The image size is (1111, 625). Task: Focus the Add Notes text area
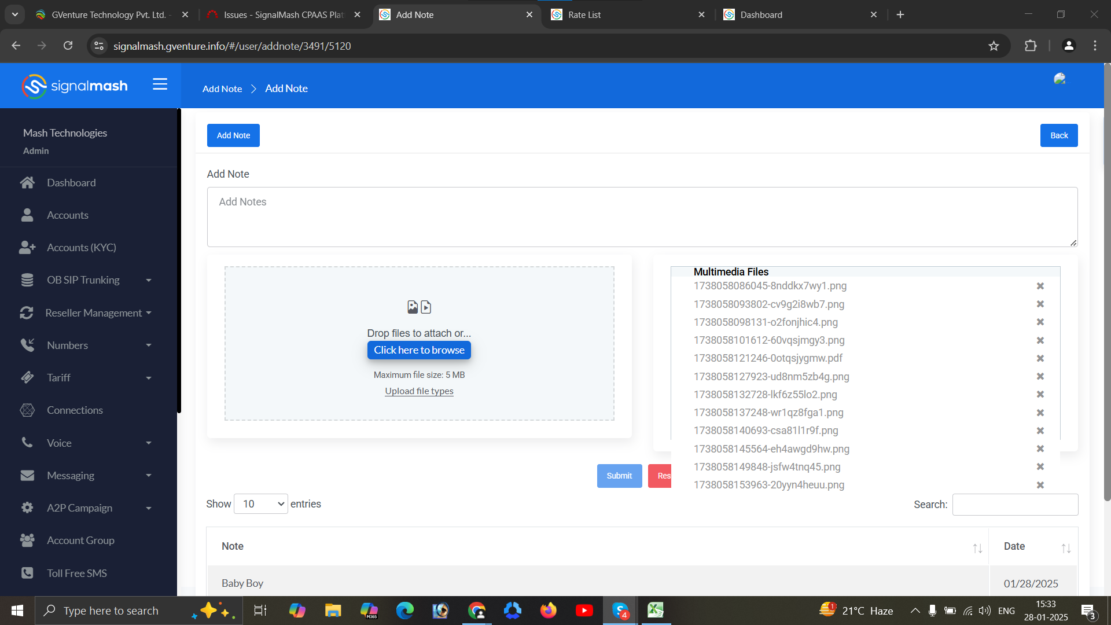click(x=642, y=217)
